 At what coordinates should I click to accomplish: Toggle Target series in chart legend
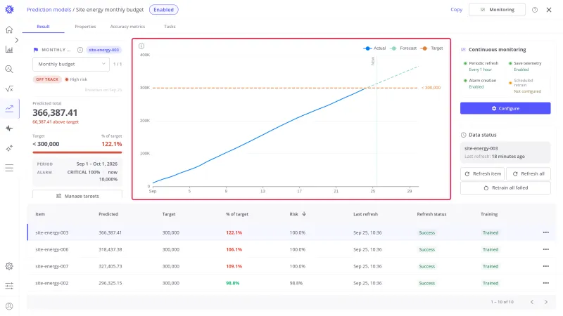point(432,48)
